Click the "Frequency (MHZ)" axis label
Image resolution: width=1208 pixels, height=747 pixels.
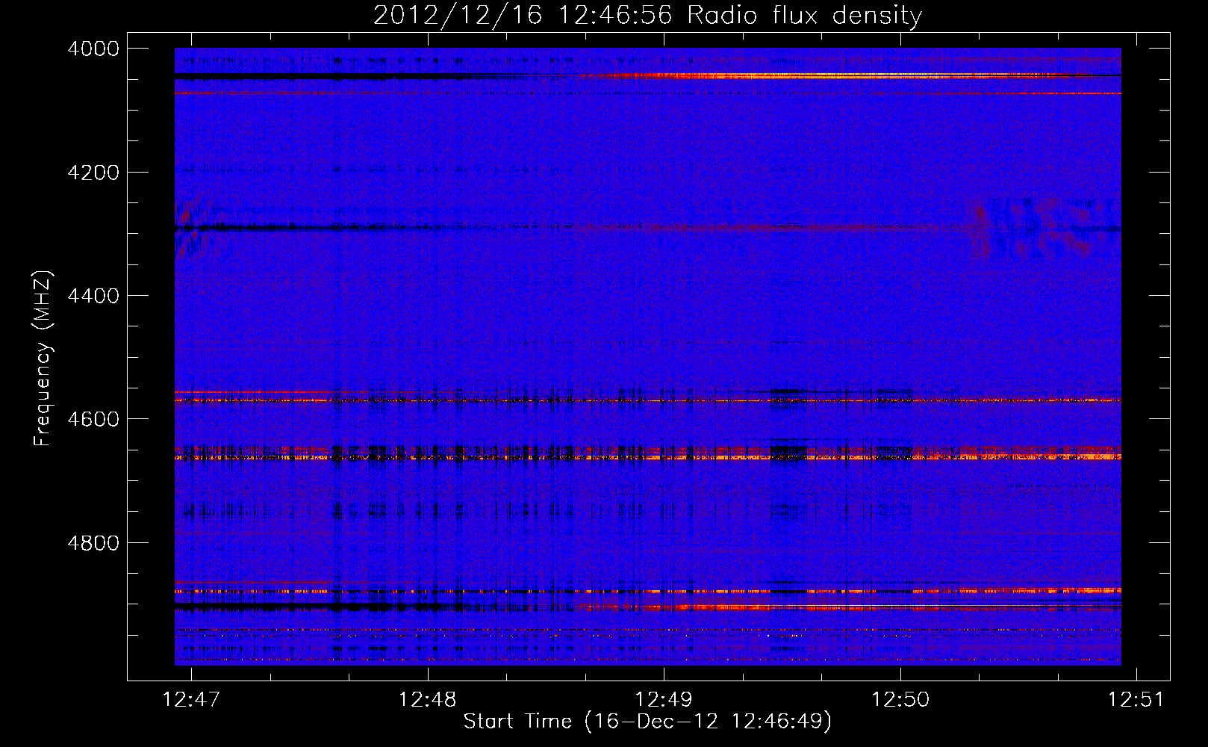coord(43,359)
